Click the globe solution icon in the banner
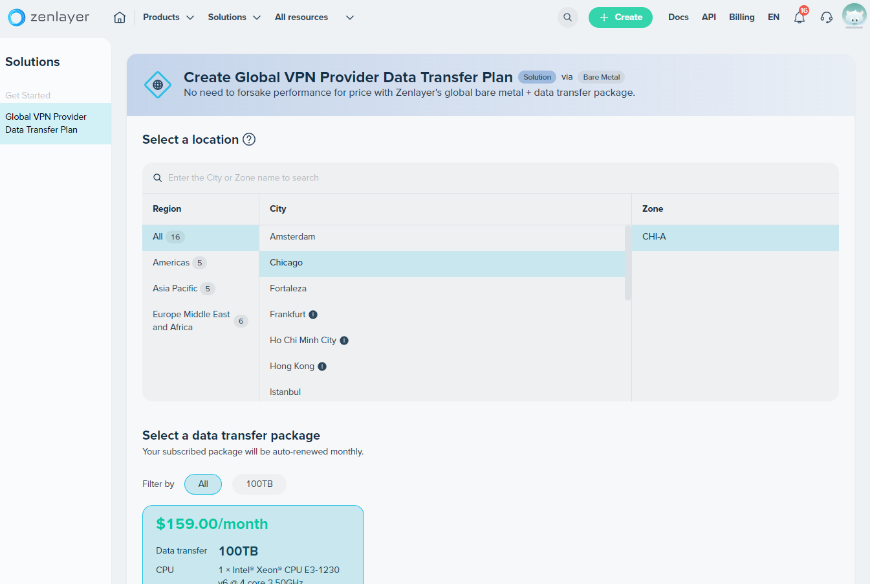 [158, 85]
